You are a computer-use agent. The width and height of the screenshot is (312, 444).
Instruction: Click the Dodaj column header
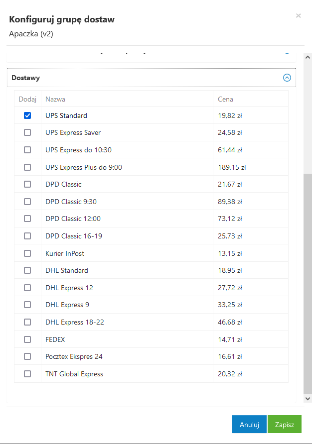coord(27,99)
